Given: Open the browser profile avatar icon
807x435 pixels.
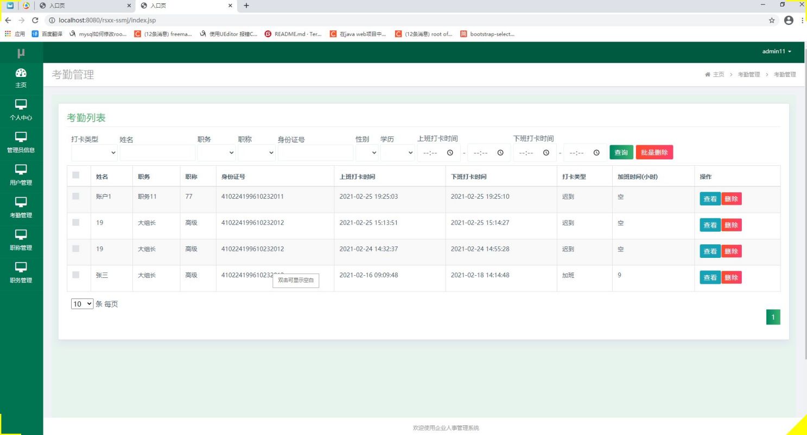Looking at the screenshot, I should tap(789, 20).
